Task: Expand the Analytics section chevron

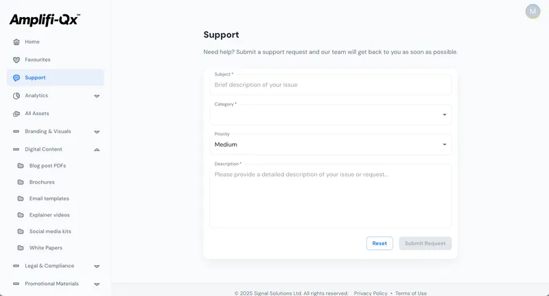Action: pos(97,96)
